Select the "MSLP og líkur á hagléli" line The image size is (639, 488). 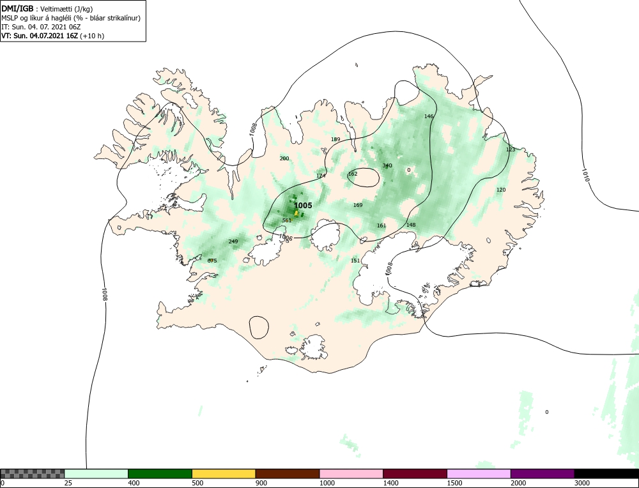pos(71,18)
